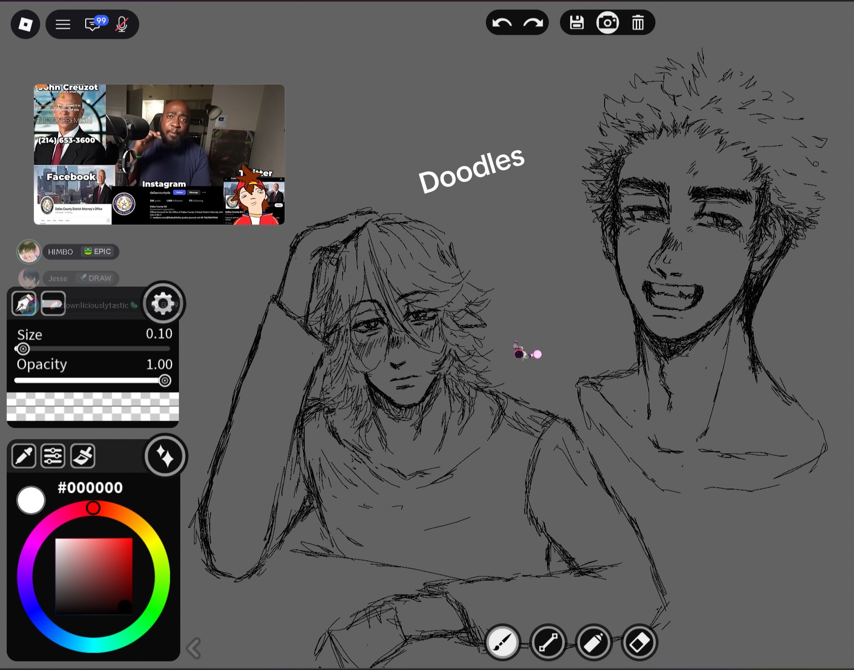Select the paintbrush fill tool
Image resolution: width=854 pixels, height=670 pixels.
coord(83,456)
